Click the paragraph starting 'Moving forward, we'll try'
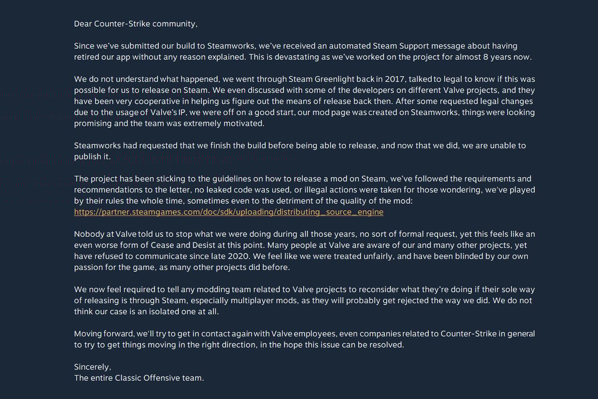The width and height of the screenshot is (598, 399). [x=305, y=339]
